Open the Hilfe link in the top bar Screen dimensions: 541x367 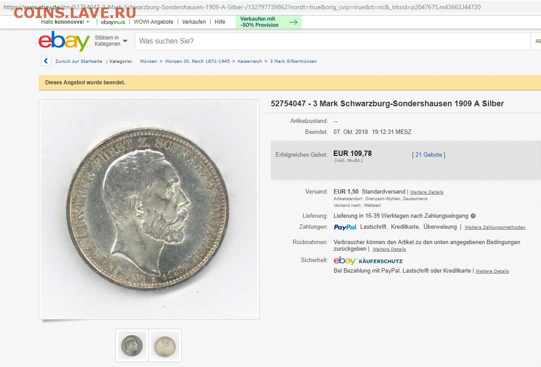point(220,22)
